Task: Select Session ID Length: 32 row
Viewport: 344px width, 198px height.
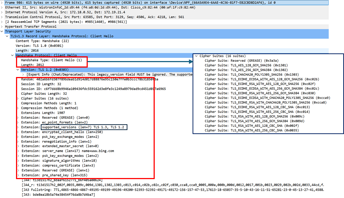Action: (x=41, y=84)
